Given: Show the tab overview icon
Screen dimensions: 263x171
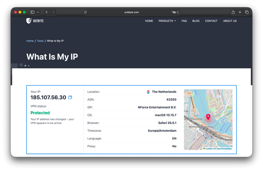Looking at the screenshot, I should click(x=247, y=12).
